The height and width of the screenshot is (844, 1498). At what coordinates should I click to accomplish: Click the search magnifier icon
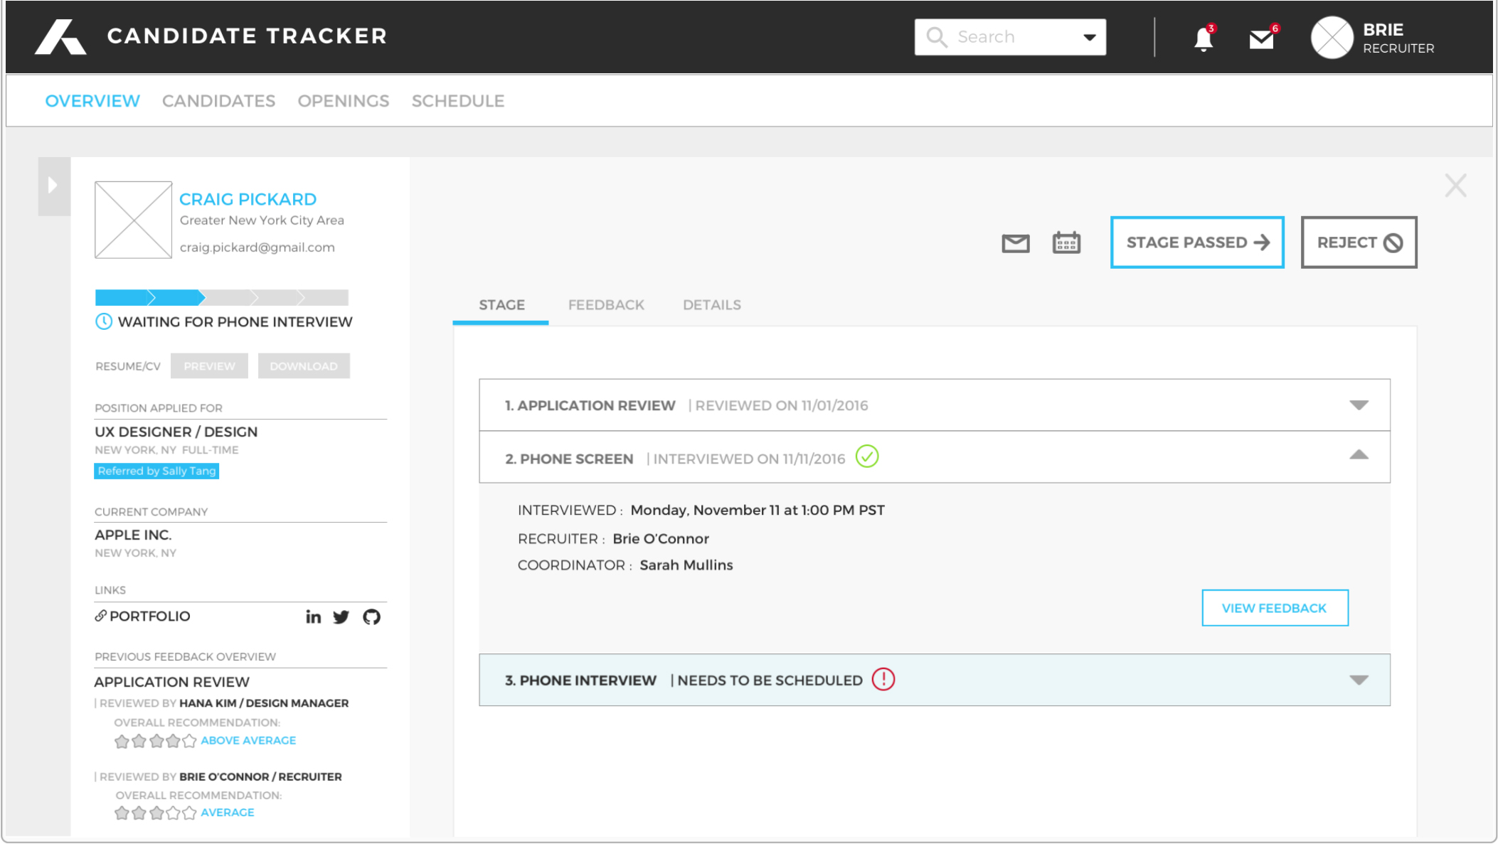(x=937, y=37)
